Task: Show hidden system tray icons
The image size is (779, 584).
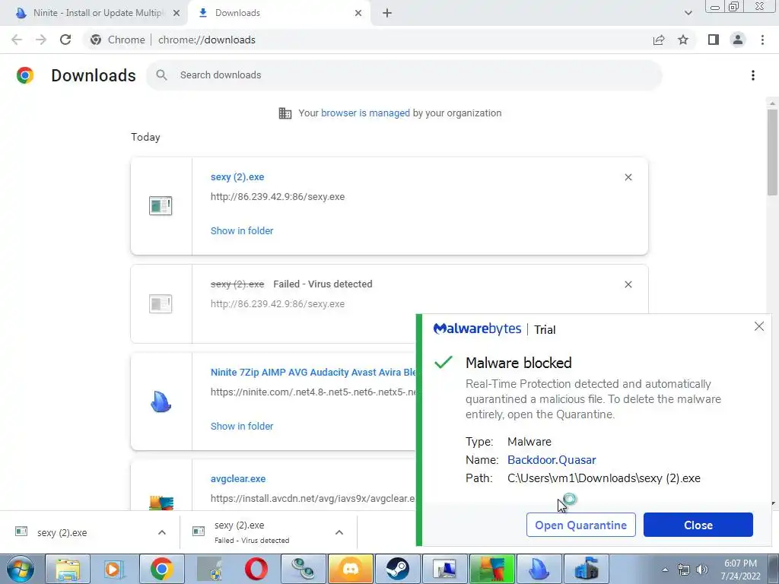Action: point(665,570)
